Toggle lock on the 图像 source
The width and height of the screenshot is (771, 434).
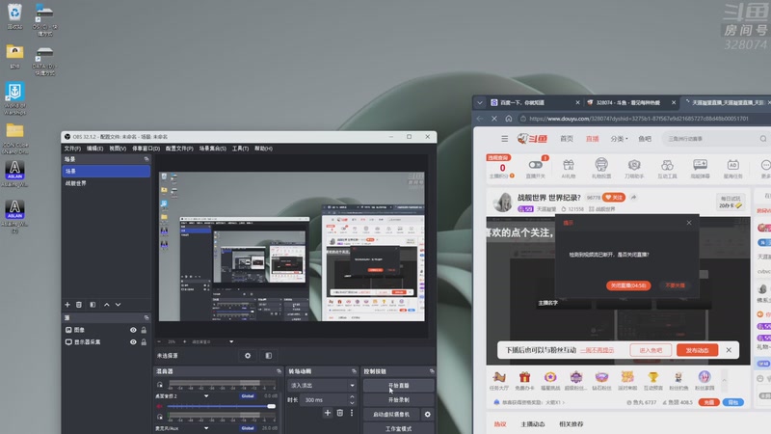pos(144,330)
